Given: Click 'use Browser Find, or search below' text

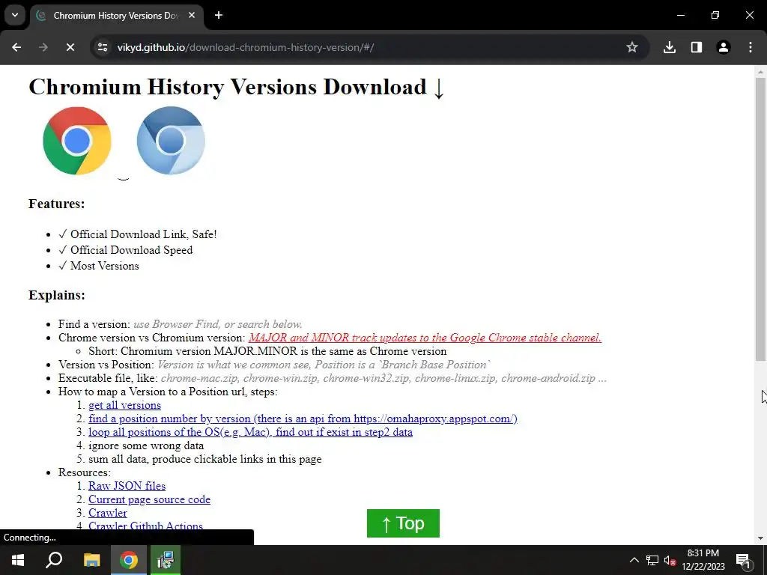Looking at the screenshot, I should pyautogui.click(x=218, y=324).
